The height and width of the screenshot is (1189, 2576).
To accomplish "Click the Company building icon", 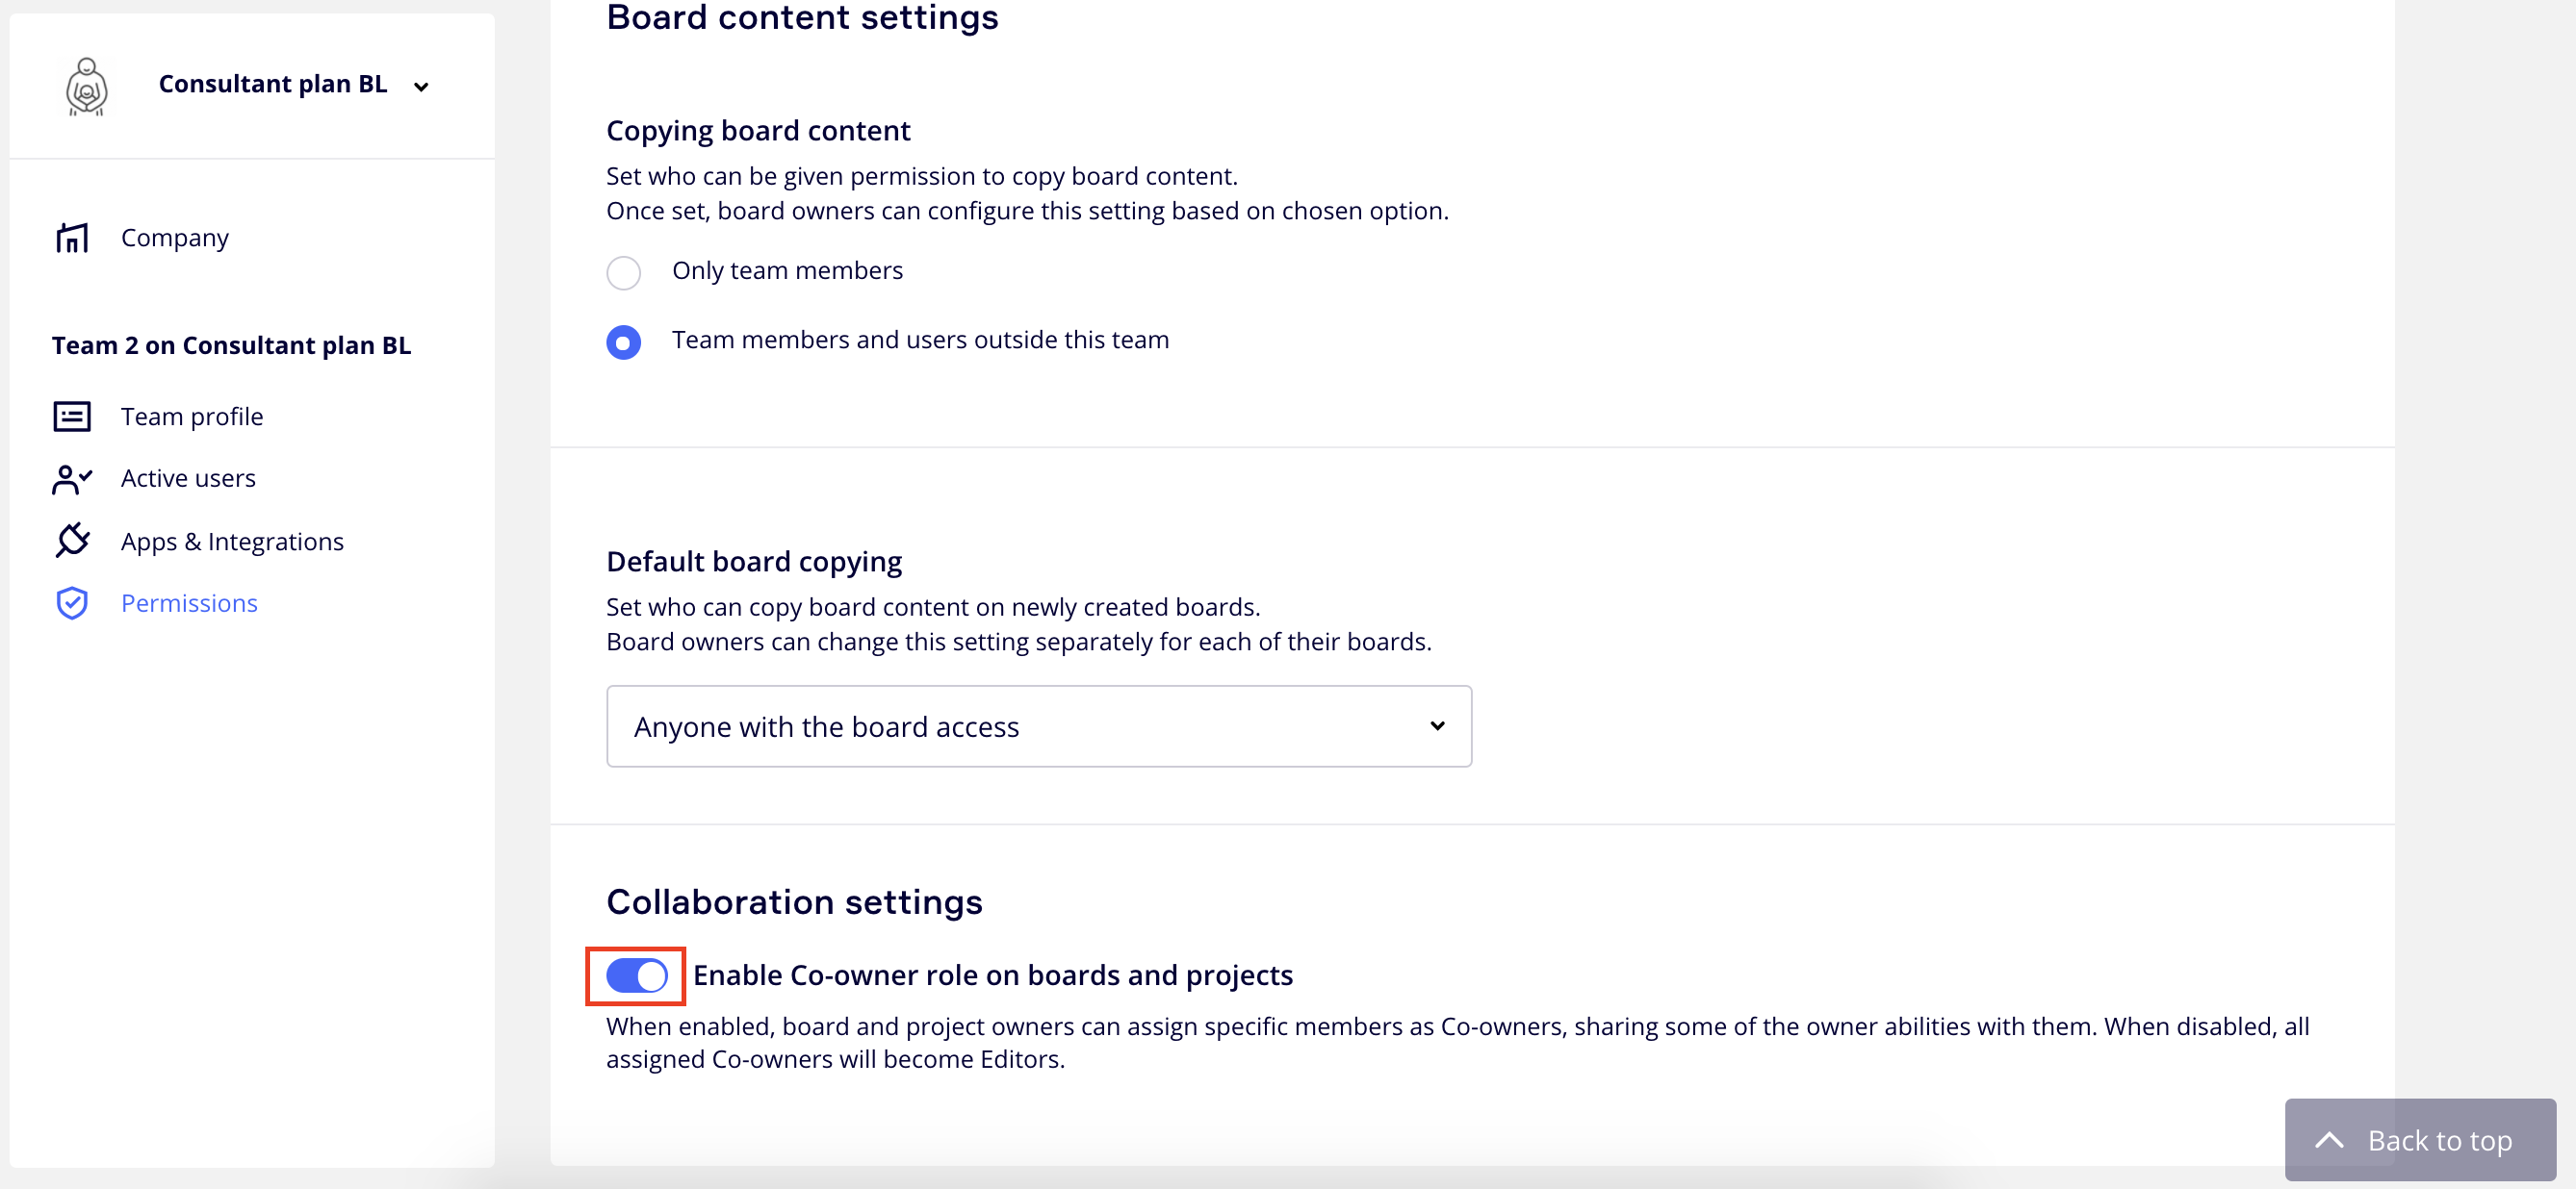I will click(x=72, y=238).
